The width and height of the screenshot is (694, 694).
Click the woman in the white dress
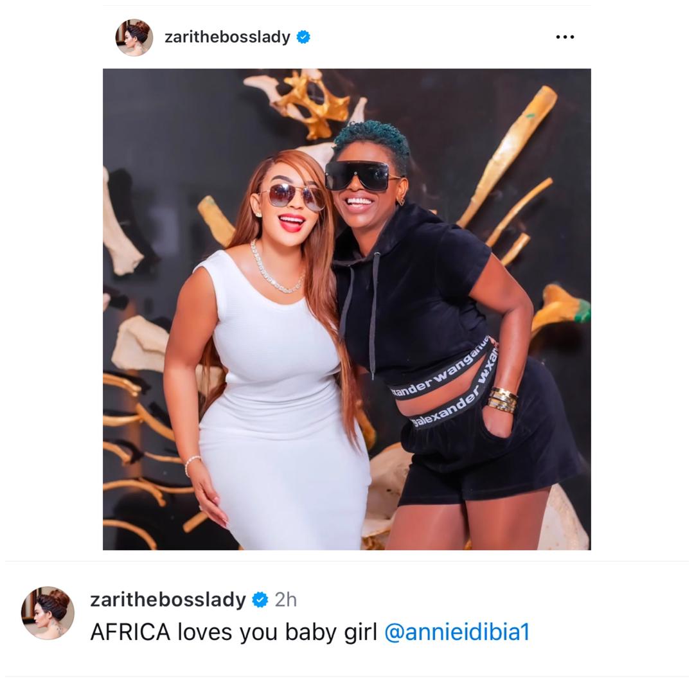pyautogui.click(x=267, y=354)
